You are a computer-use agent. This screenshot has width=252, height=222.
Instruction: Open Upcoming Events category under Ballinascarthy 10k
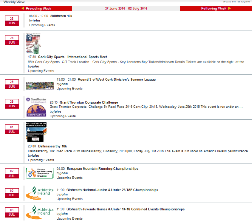pos(41,160)
